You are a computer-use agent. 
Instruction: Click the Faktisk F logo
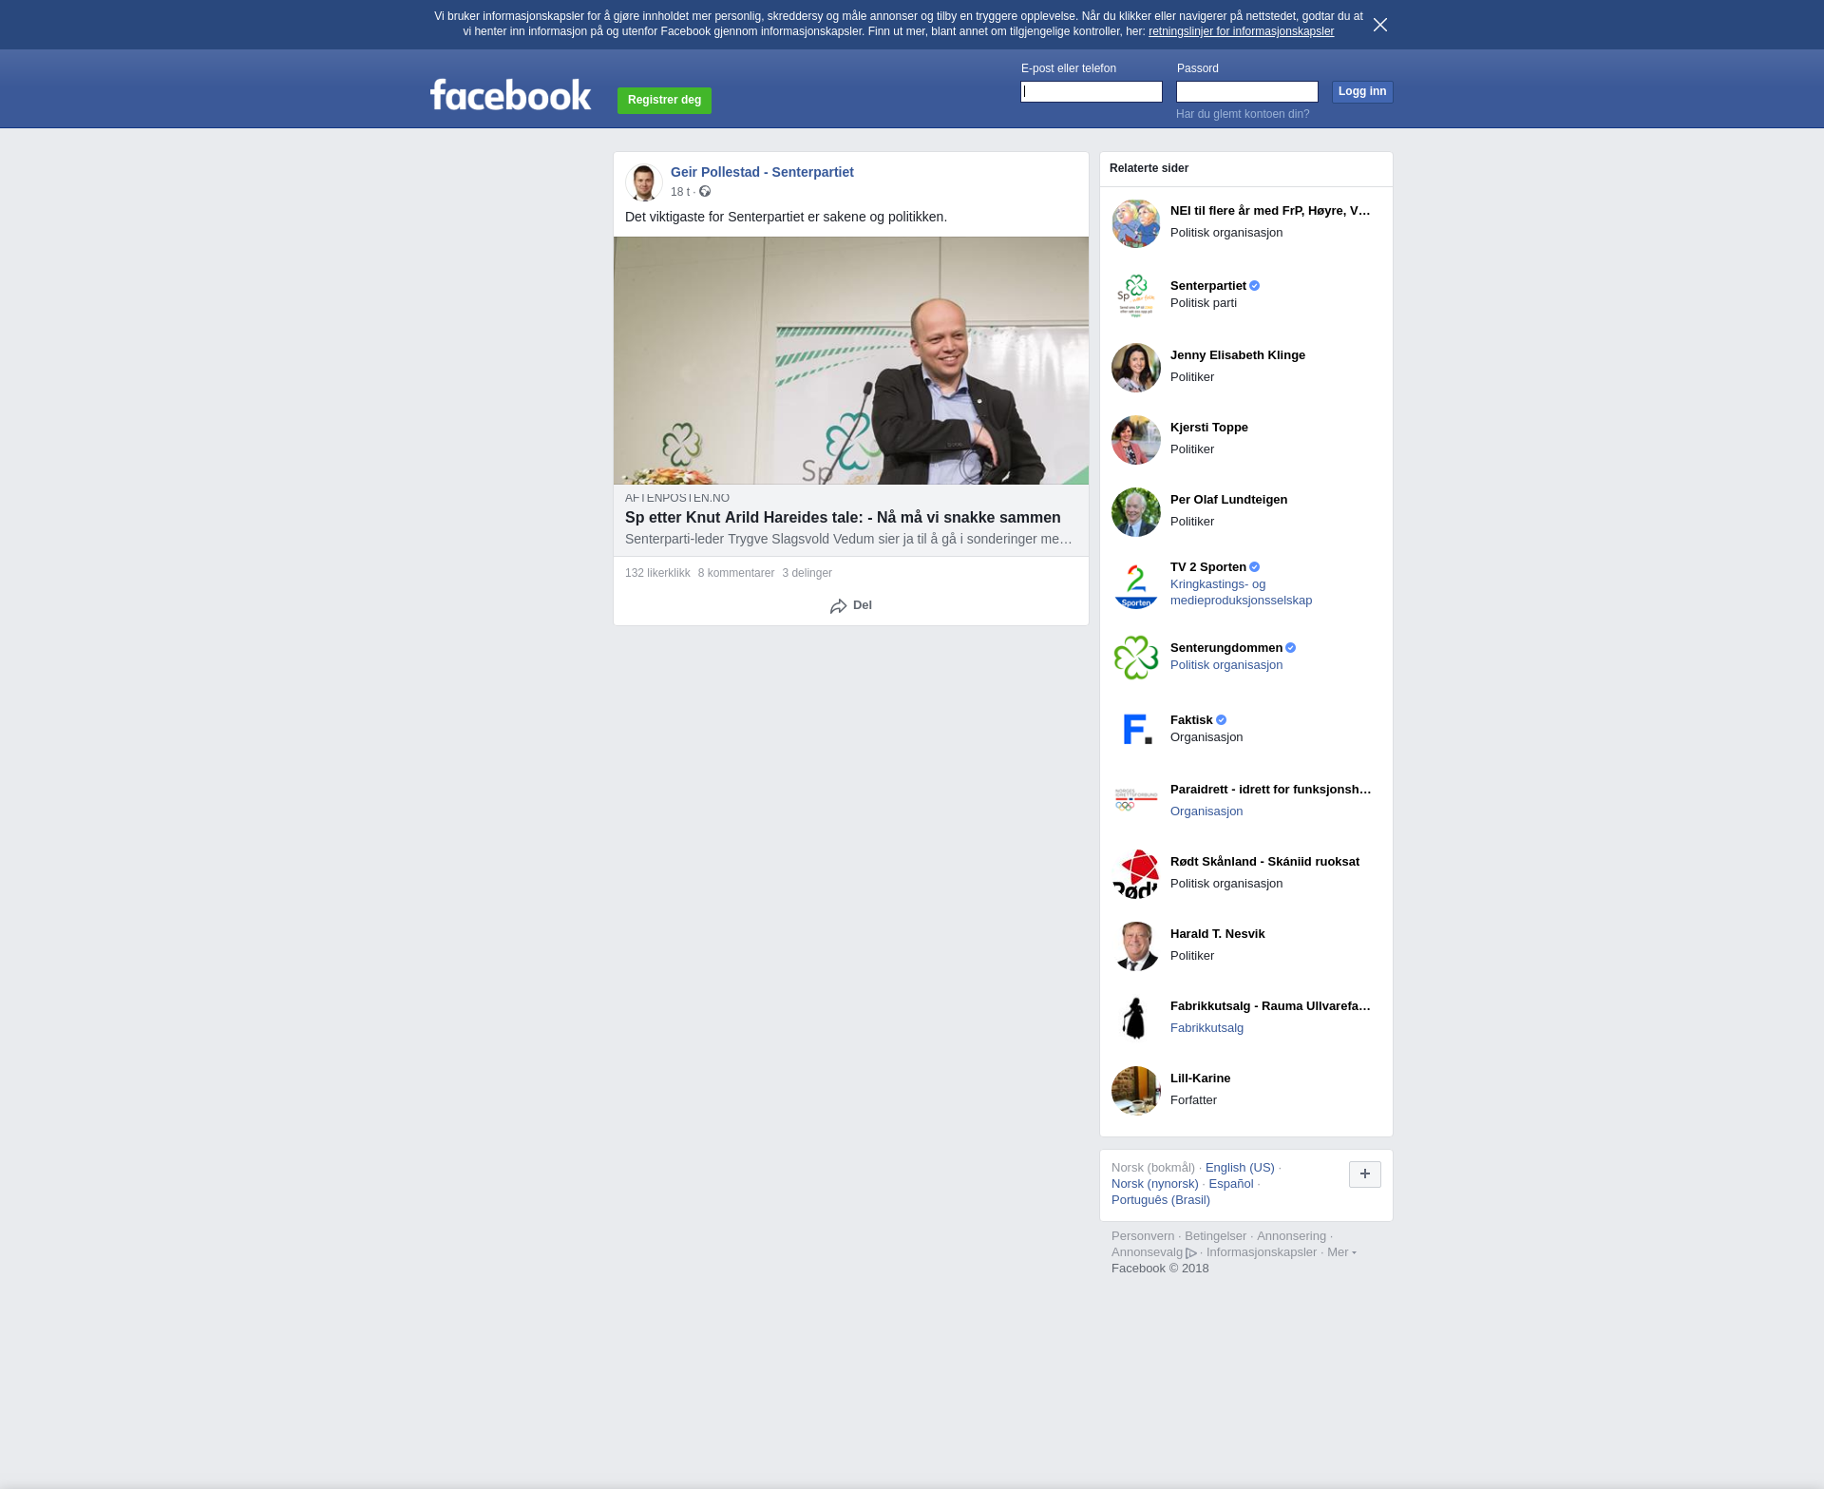coord(1136,729)
